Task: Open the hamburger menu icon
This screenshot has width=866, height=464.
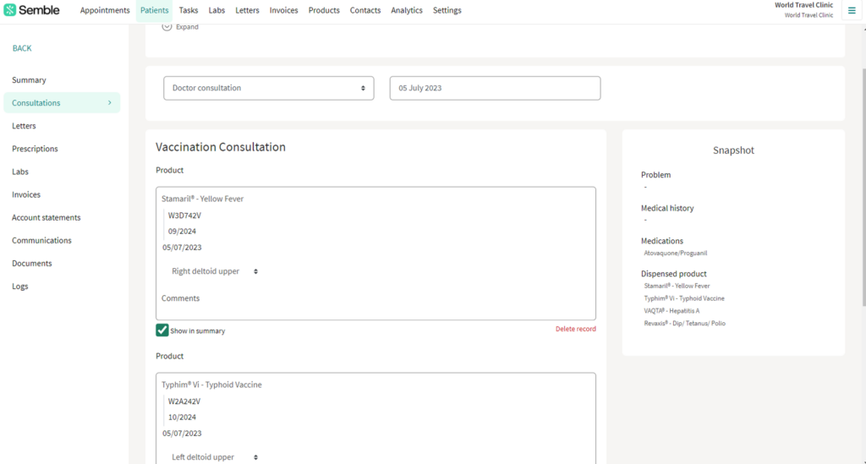Action: tap(852, 10)
